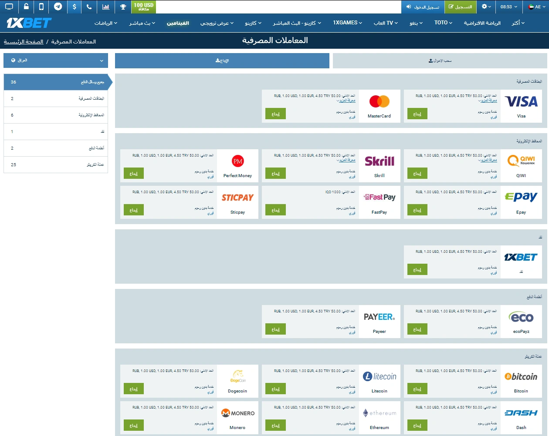The height and width of the screenshot is (436, 549).
Task: Select the Bitcoin payment method logo
Action: pyautogui.click(x=521, y=376)
